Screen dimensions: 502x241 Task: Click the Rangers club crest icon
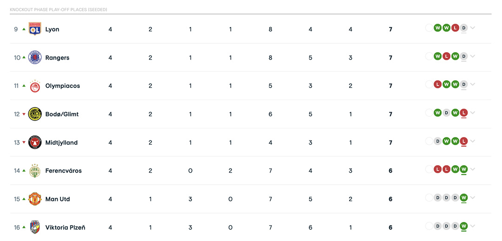35,57
